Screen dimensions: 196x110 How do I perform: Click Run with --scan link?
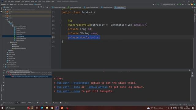pos(68,91)
